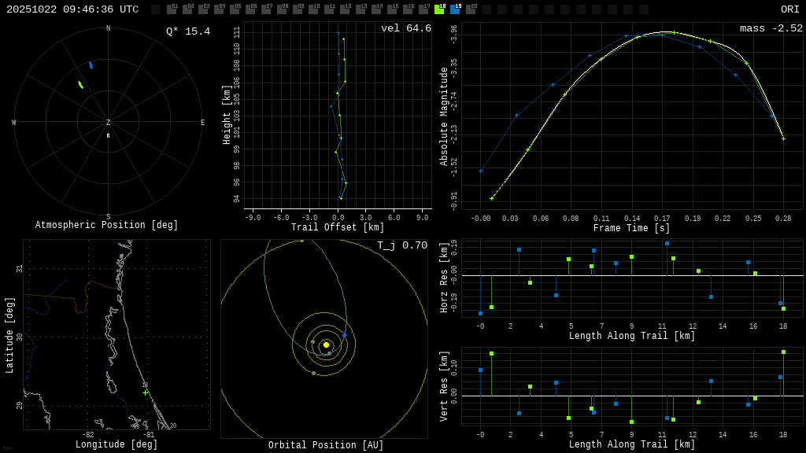Select the mass -2.52 readout
This screenshot has height=453, width=806.
click(x=771, y=29)
